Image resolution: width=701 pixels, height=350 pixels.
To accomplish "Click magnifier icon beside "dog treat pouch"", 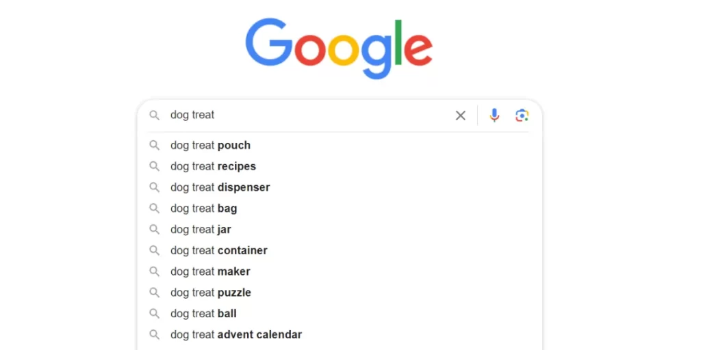I will (x=155, y=145).
